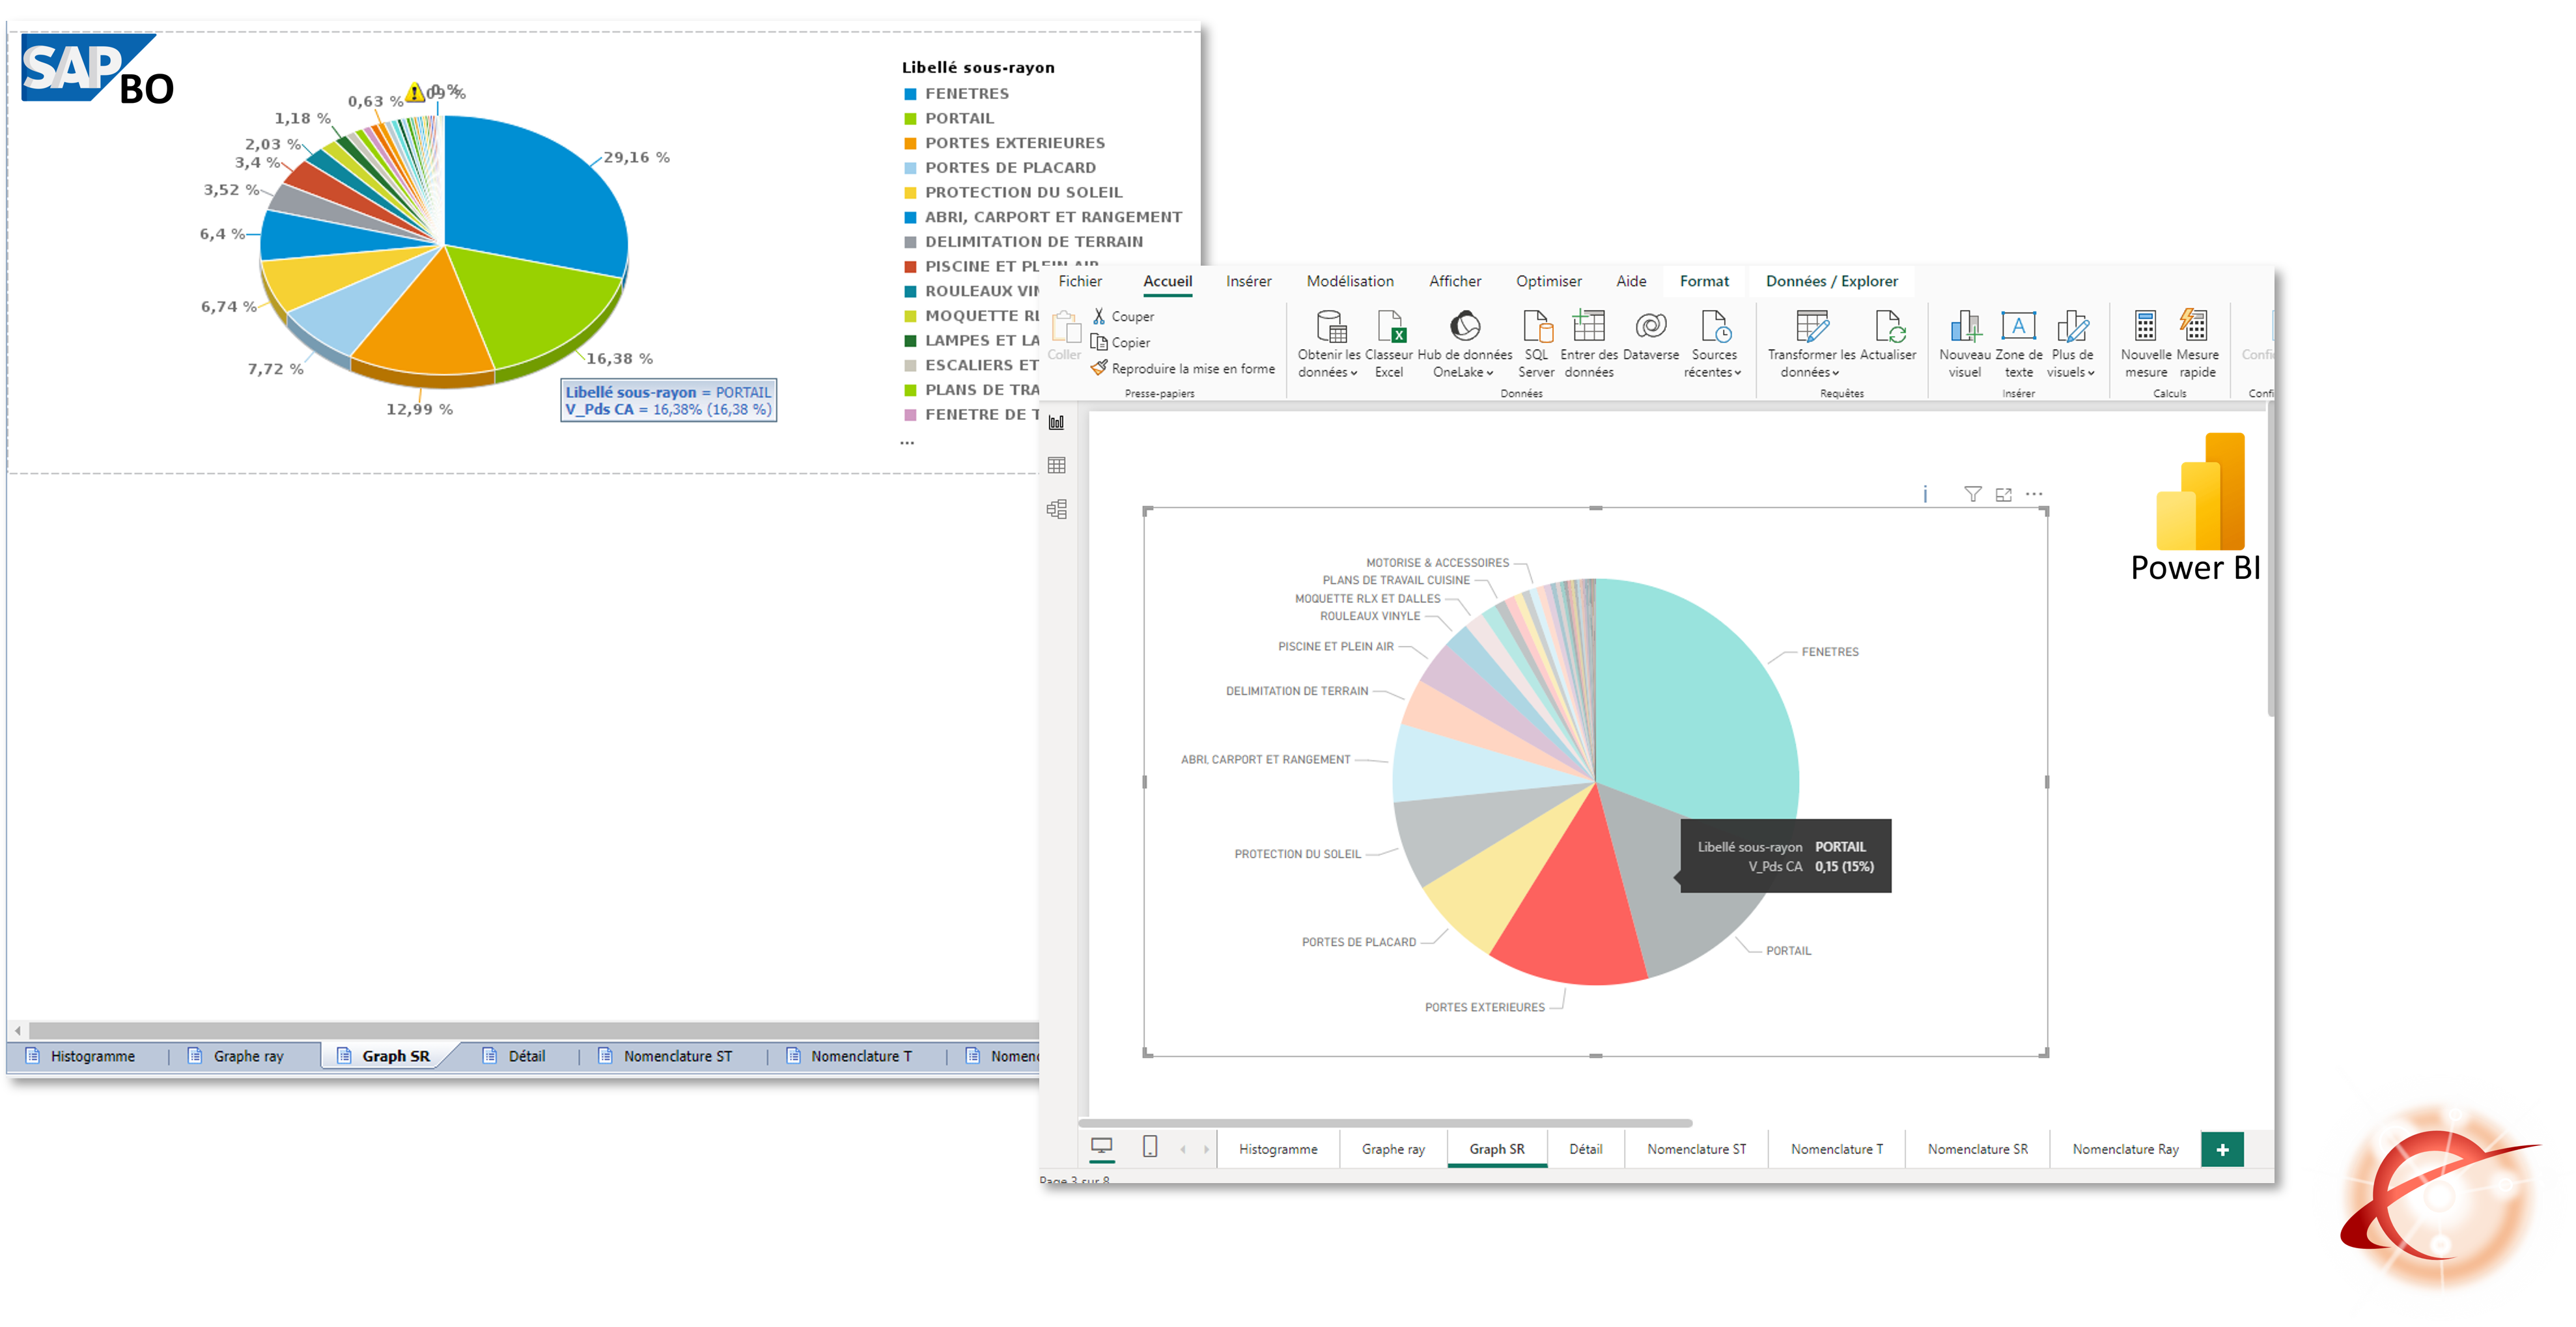Click Reproduire la mise en forme
Screen dimensions: 2576x1327
(1182, 368)
